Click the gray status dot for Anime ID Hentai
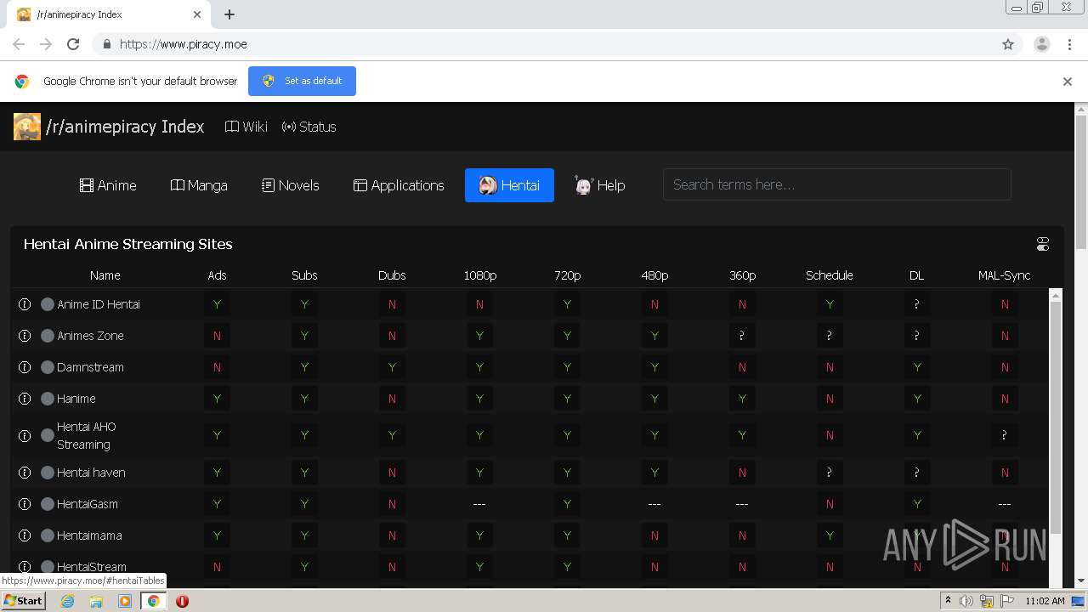Screen dimensions: 1088x612 coord(48,304)
